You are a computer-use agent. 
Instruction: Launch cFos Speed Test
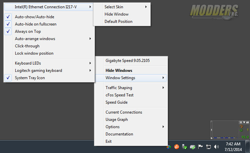(131, 95)
